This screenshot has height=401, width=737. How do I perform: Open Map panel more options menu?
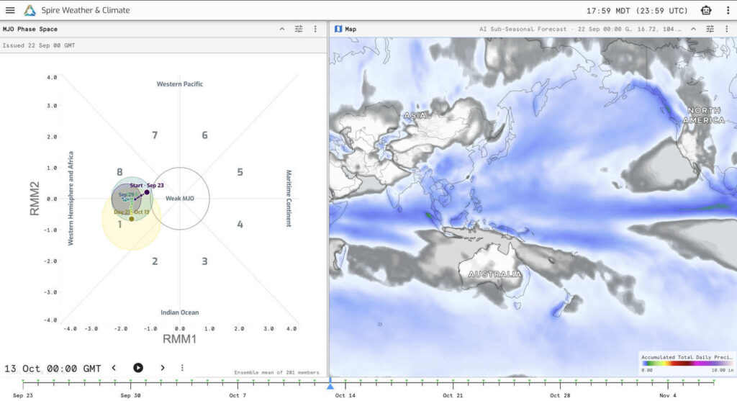[x=726, y=29]
